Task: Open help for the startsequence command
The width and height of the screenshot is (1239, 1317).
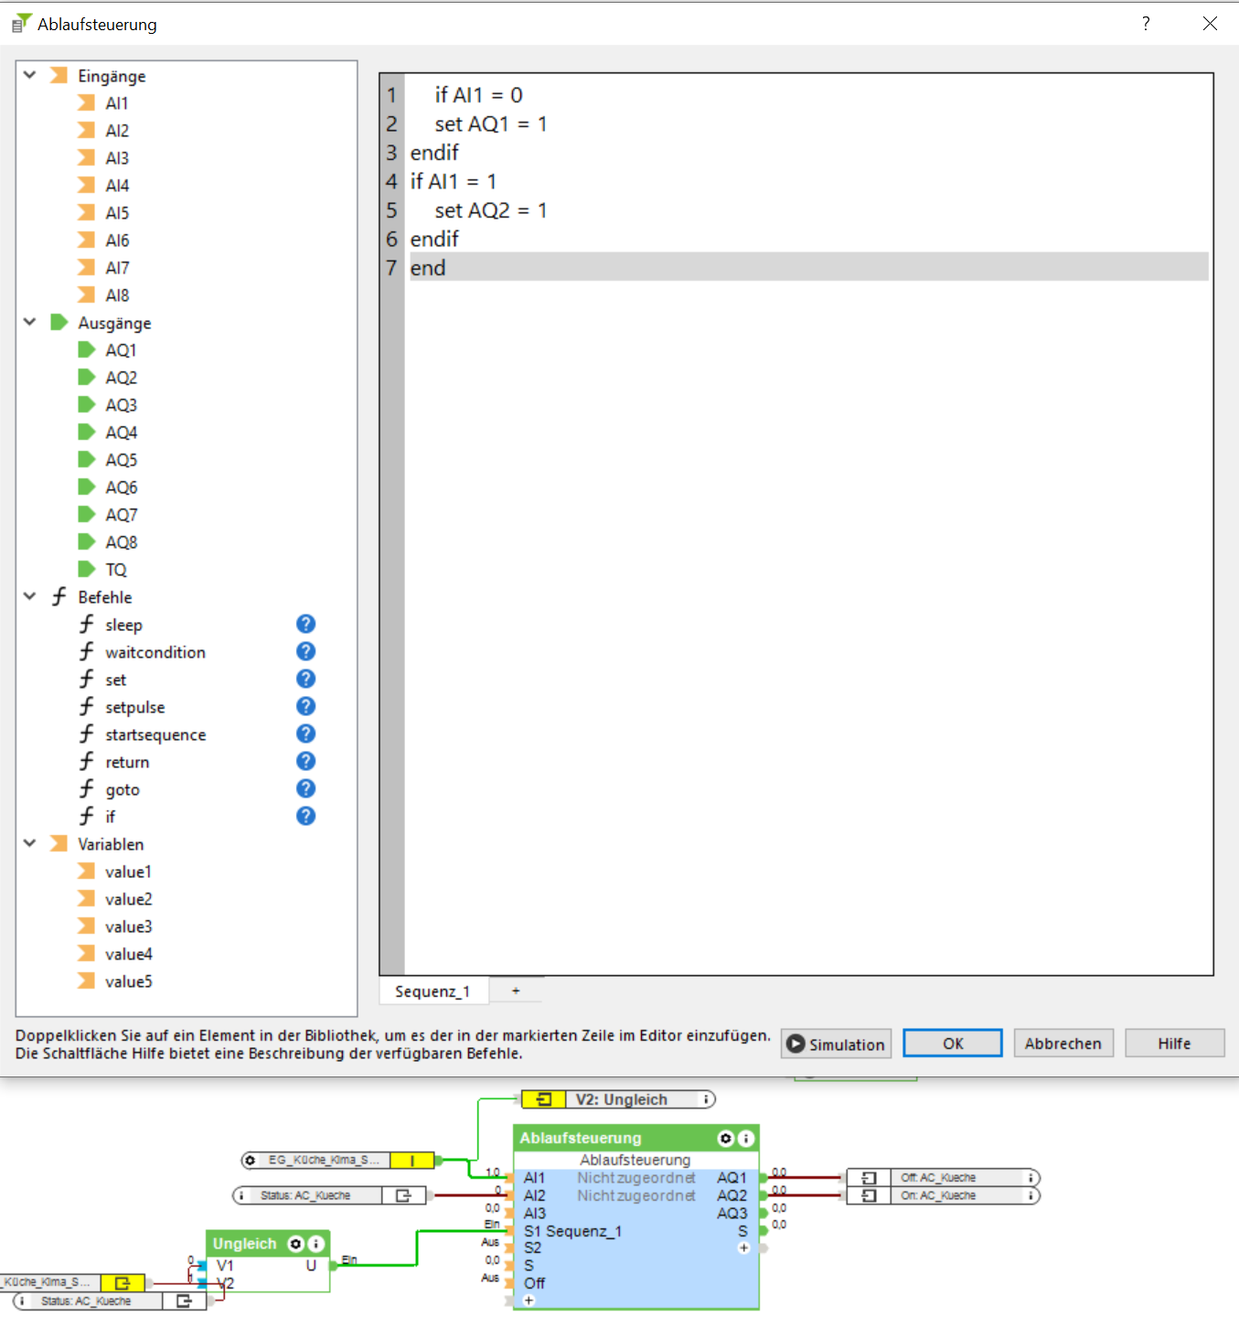Action: pos(305,733)
